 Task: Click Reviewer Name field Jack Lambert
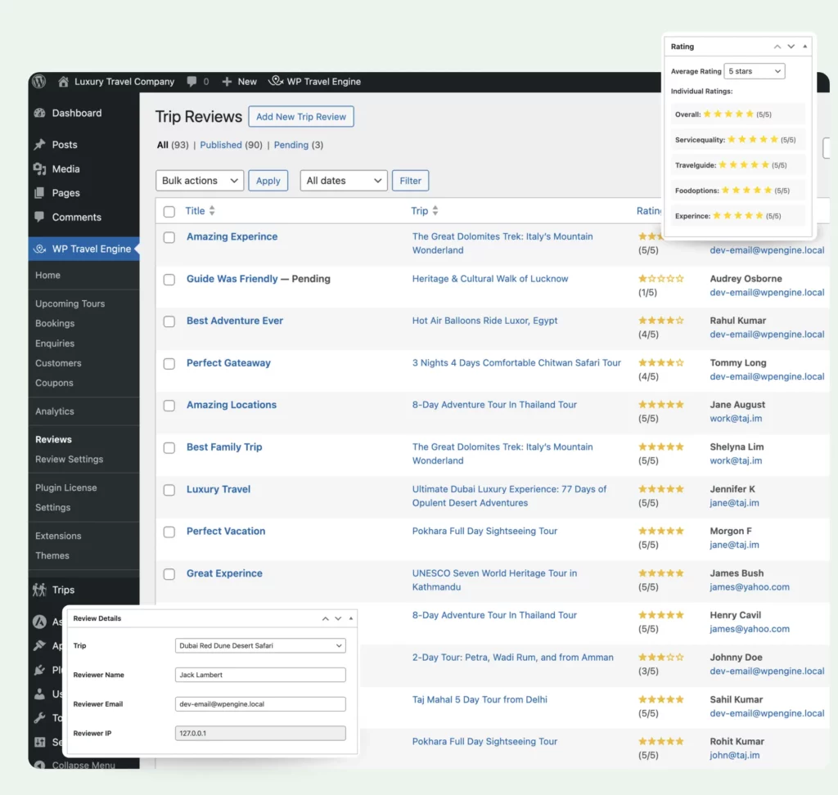pyautogui.click(x=260, y=675)
